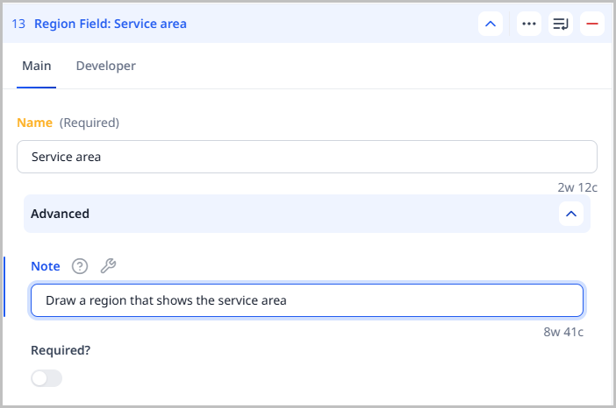Image resolution: width=616 pixels, height=408 pixels.
Task: Click the '8w 41c' counter under Note
Action: 563,332
